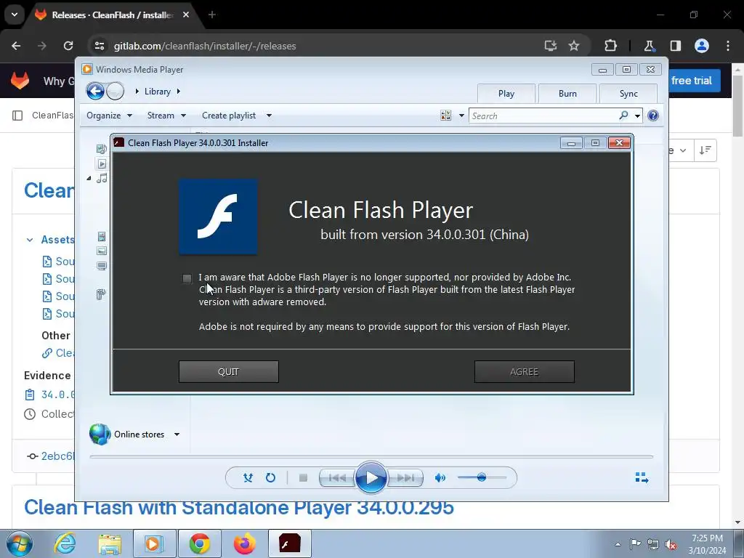Close the Releases CleanFlash tab
The width and height of the screenshot is (744, 558).
186,15
